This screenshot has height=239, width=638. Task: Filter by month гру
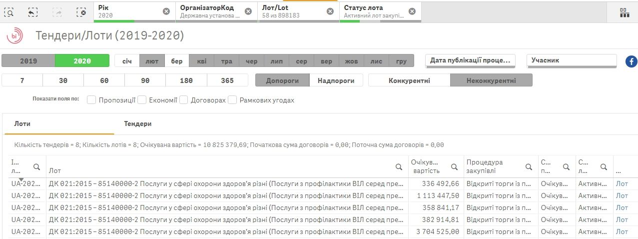click(x=402, y=61)
